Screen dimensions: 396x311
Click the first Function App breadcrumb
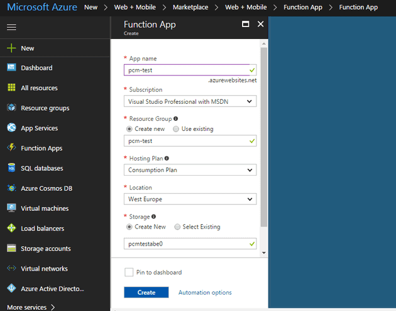coord(303,8)
